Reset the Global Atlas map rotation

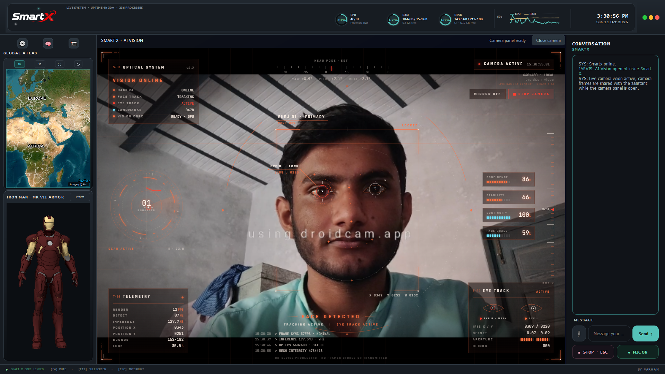pos(78,64)
